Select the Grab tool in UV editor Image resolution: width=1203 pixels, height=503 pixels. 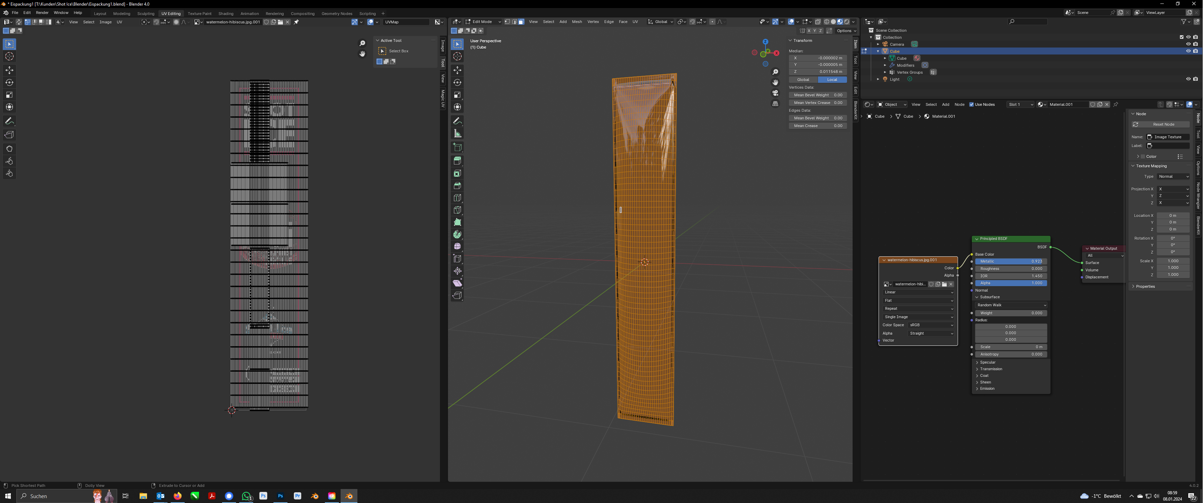coord(9,149)
